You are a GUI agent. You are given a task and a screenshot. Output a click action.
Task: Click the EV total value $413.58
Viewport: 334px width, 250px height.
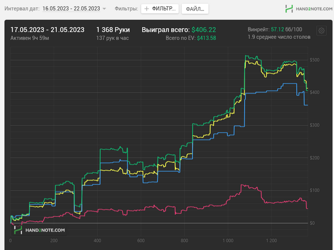[207, 38]
